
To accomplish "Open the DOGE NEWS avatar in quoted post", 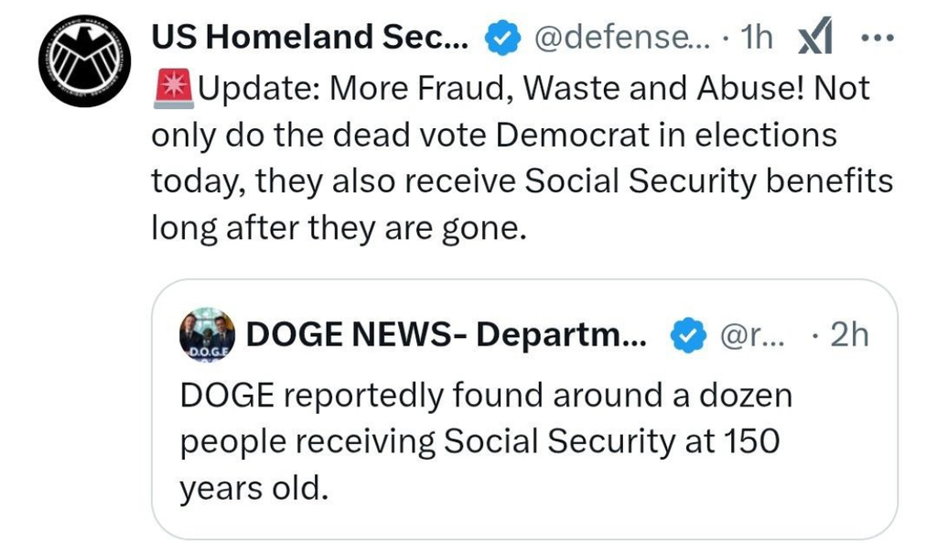I will [x=208, y=335].
